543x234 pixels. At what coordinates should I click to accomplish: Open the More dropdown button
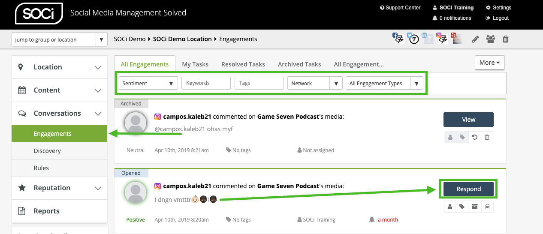[x=490, y=63]
